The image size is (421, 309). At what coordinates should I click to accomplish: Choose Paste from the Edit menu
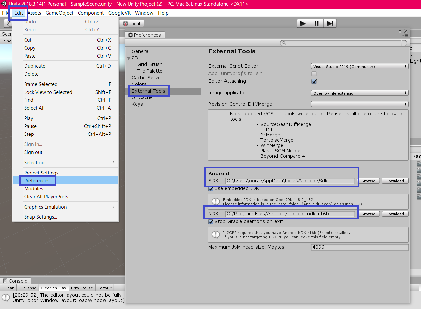(65, 56)
